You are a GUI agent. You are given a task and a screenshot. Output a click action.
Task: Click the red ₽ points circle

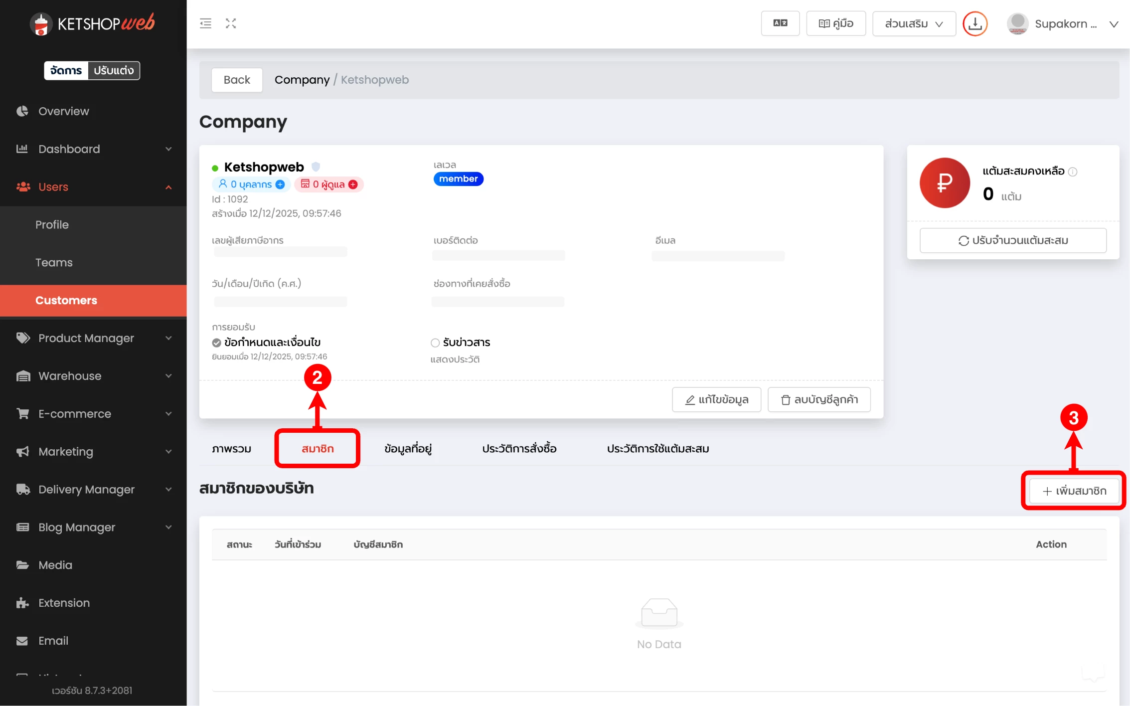pos(945,183)
